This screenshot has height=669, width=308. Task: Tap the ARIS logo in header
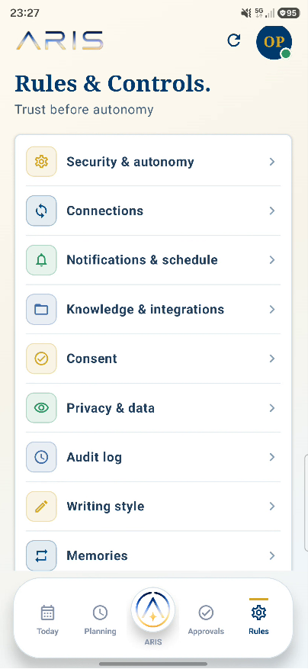(59, 40)
